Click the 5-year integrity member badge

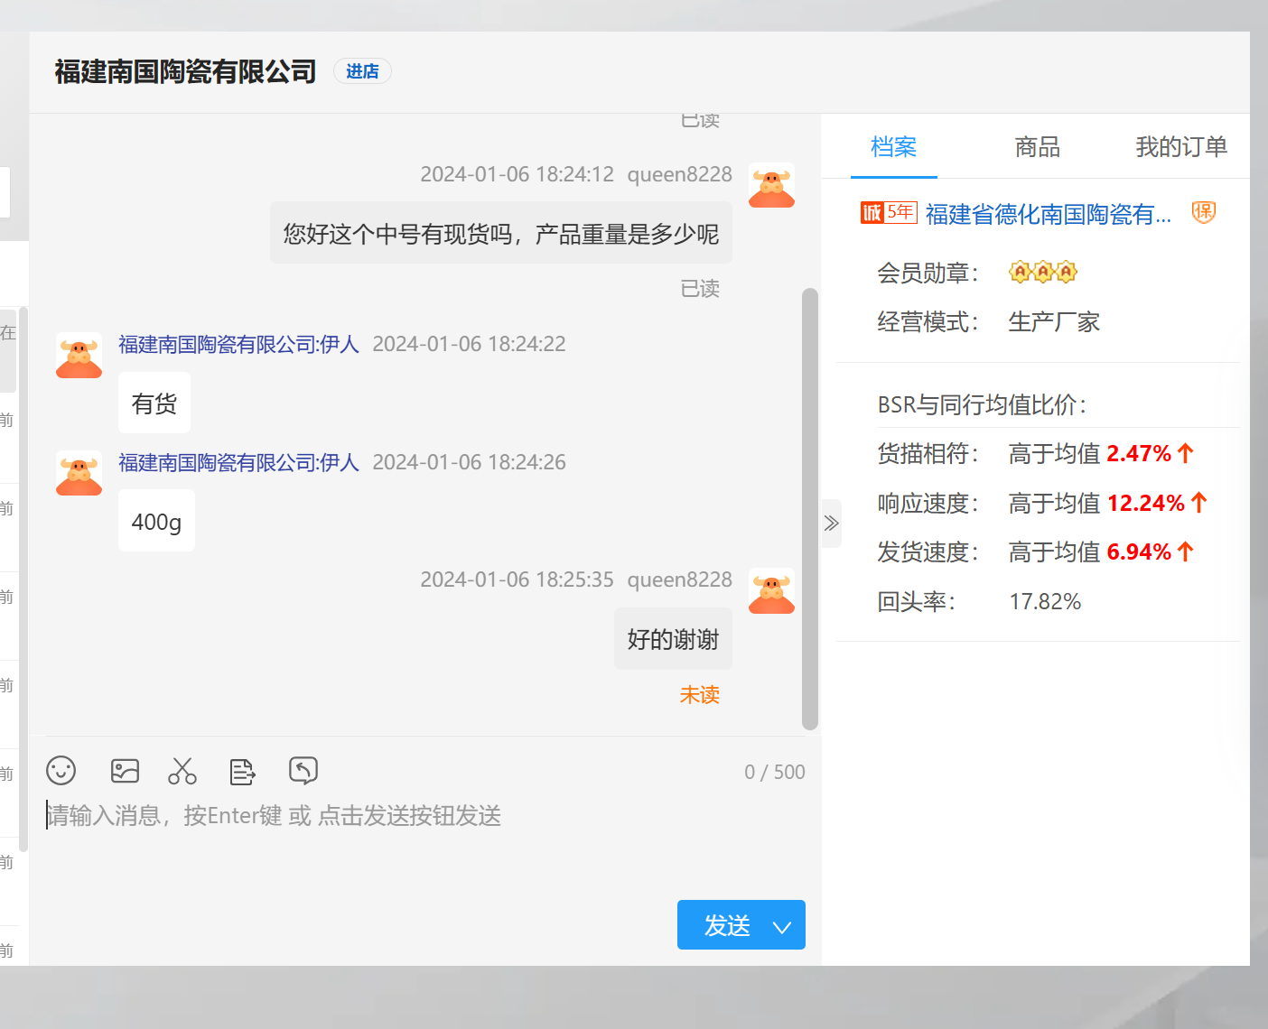[x=889, y=213]
